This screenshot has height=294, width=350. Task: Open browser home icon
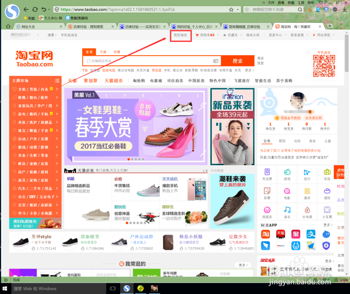[8, 26]
